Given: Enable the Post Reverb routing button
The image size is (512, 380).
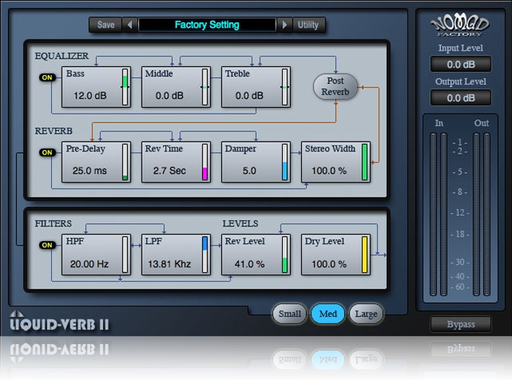Looking at the screenshot, I should click(x=335, y=87).
